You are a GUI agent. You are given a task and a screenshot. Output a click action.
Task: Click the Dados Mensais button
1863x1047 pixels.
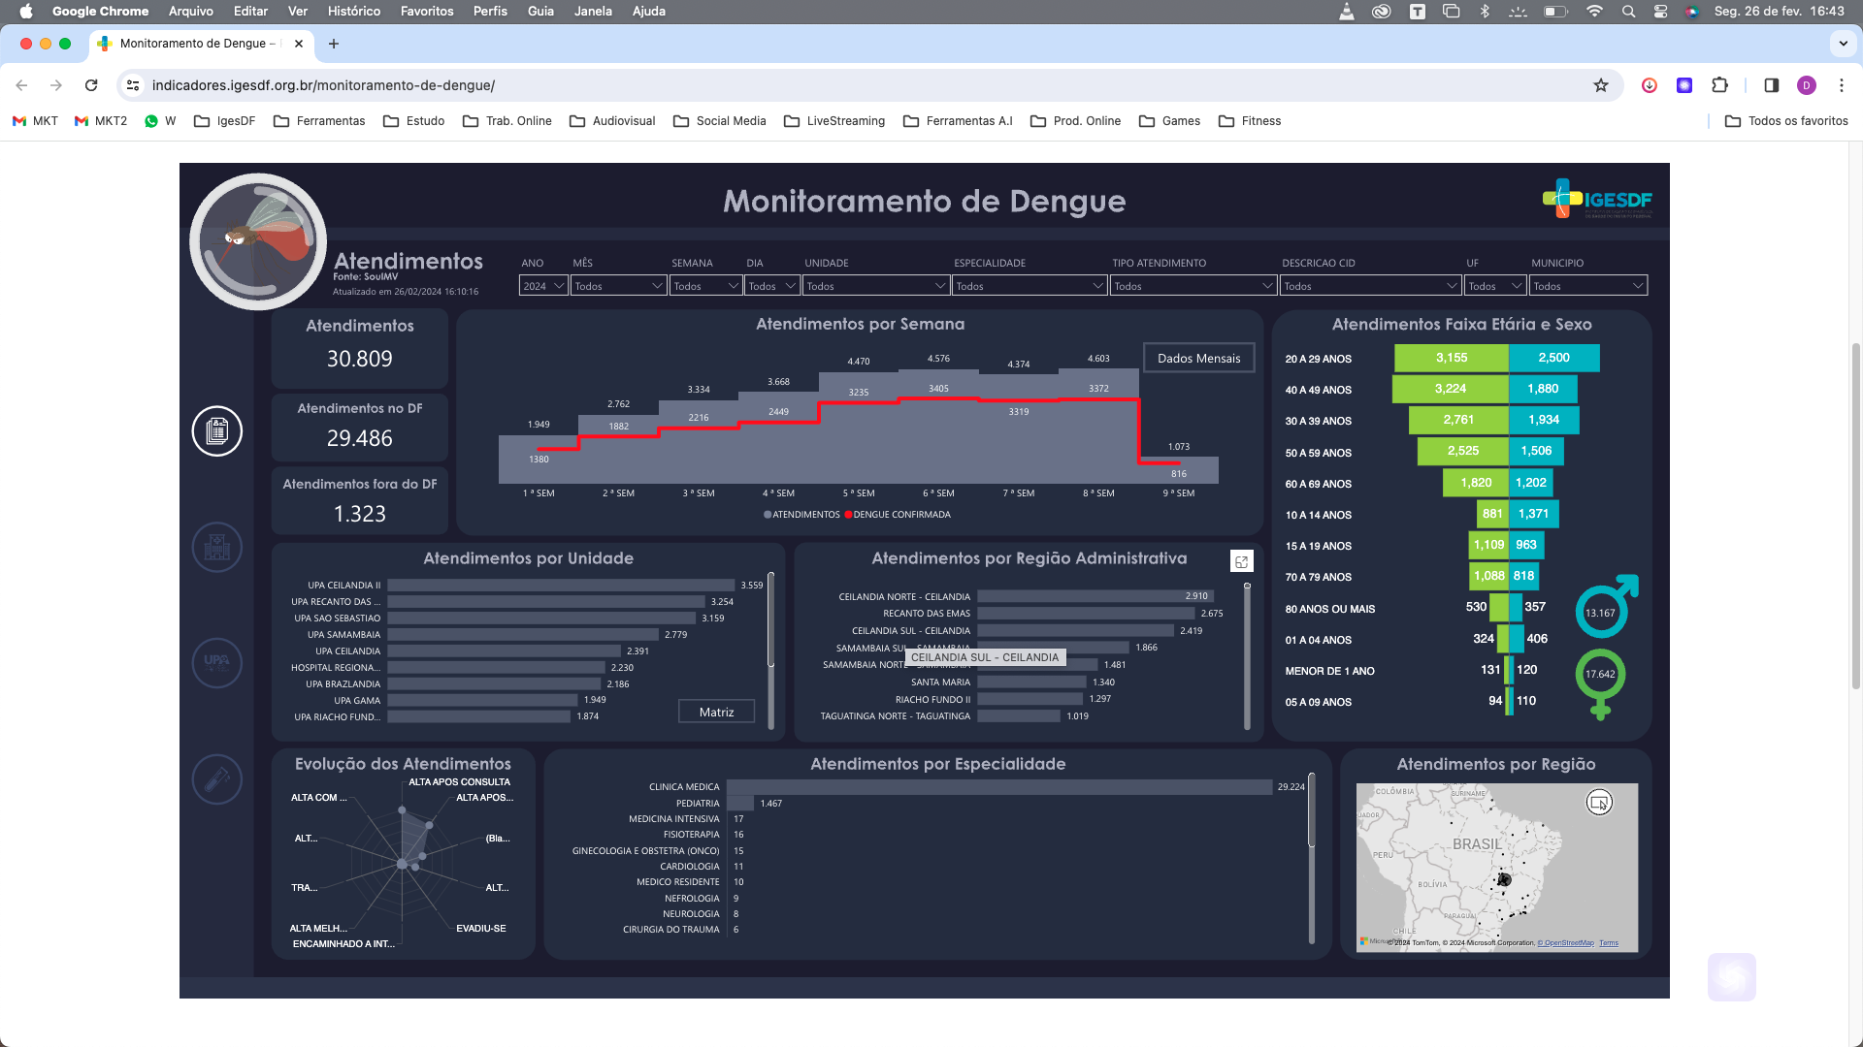1198,359
